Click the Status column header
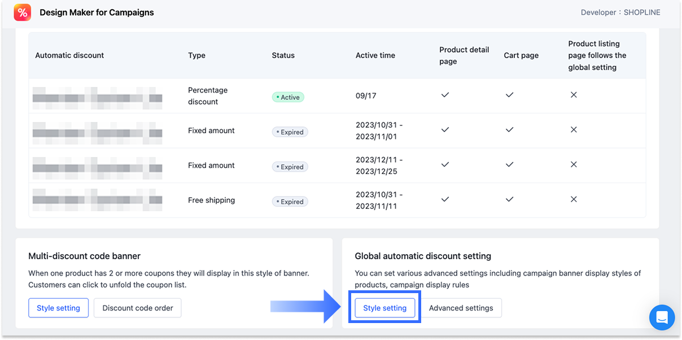Screen dimensions: 682x340 [x=283, y=55]
